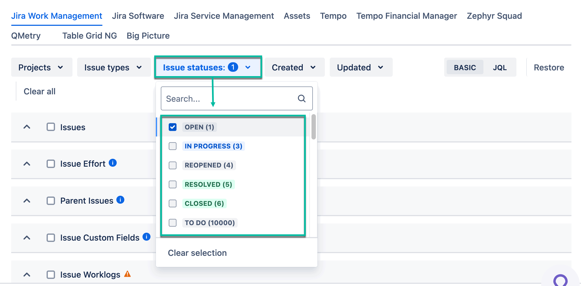
Task: Switch to JQL mode
Action: point(500,67)
